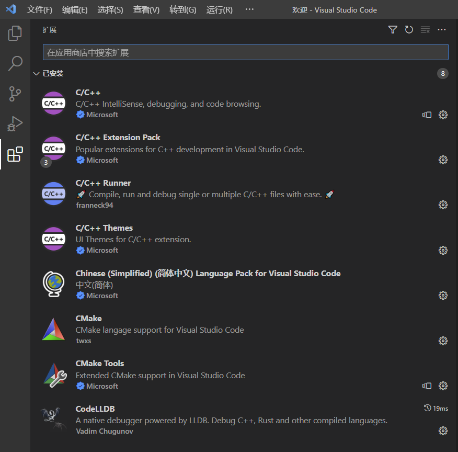Click the Chinese Language Pack globe icon
The height and width of the screenshot is (452, 458).
53,284
